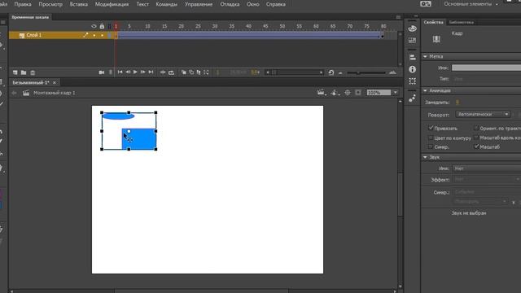Click the label Имя input field

click(x=486, y=68)
